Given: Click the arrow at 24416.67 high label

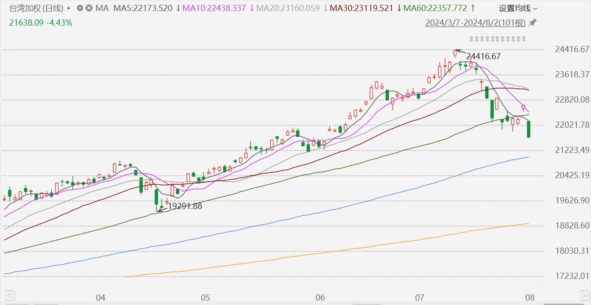Looking at the screenshot, I should [x=460, y=52].
